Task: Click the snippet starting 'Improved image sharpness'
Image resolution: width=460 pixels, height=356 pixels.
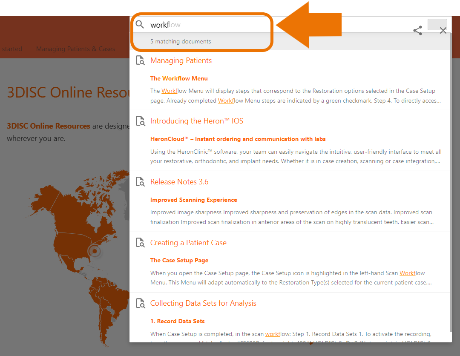Action: pyautogui.click(x=292, y=217)
